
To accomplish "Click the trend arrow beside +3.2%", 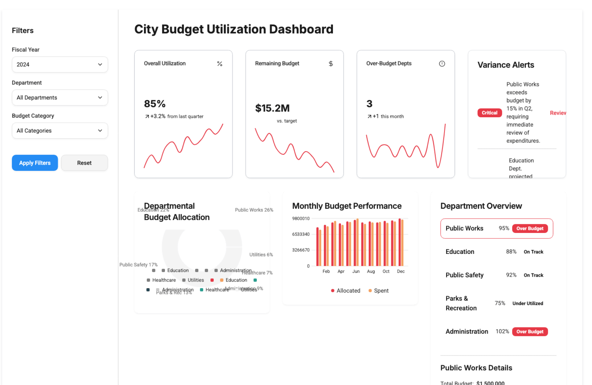I will click(x=147, y=116).
